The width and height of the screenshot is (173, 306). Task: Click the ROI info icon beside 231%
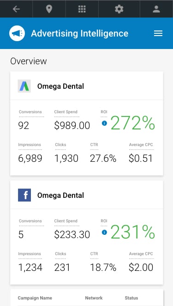coord(104,232)
